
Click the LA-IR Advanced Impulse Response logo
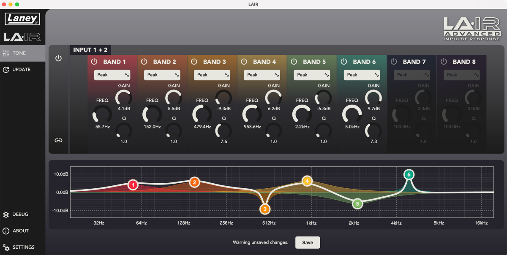[472, 29]
